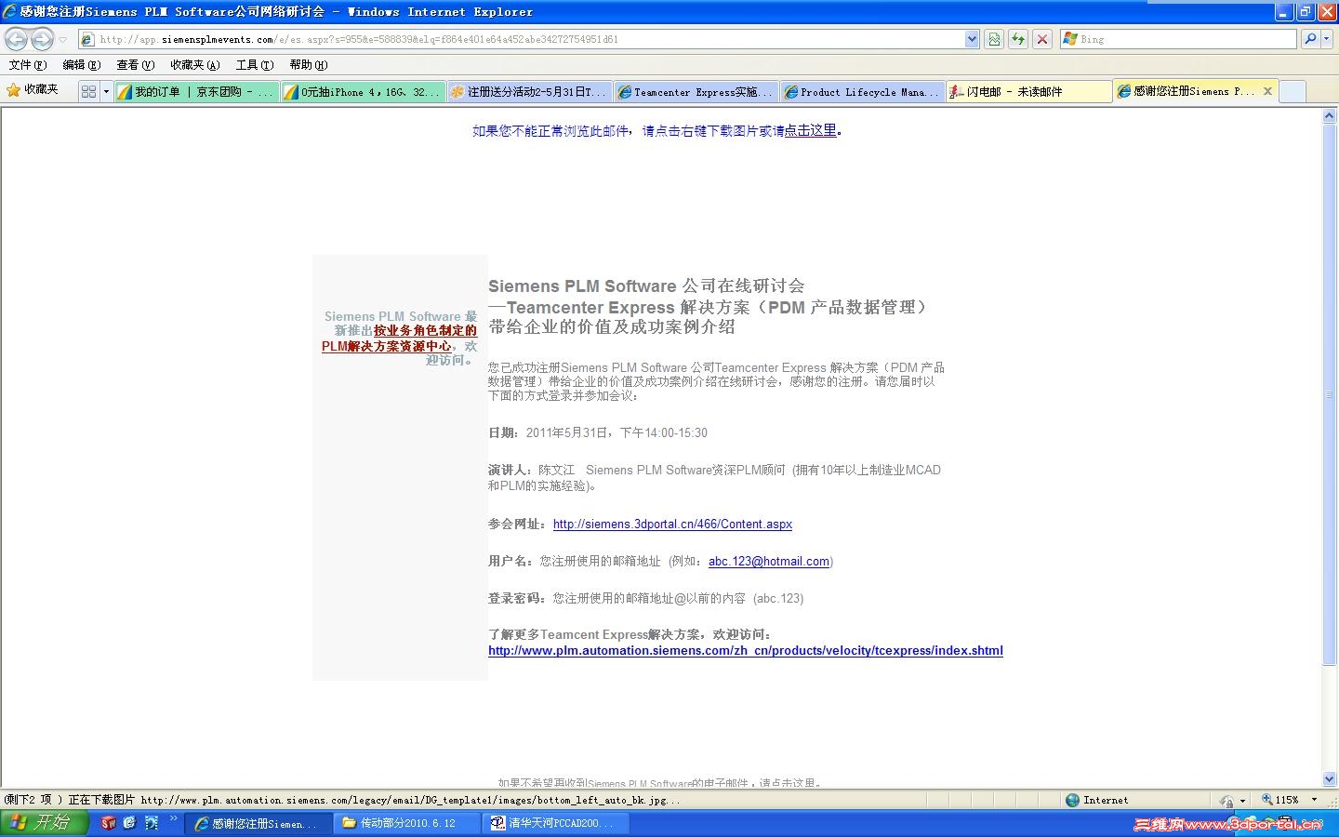Open the plm.automation.siemens.com tcexpress link

click(746, 651)
